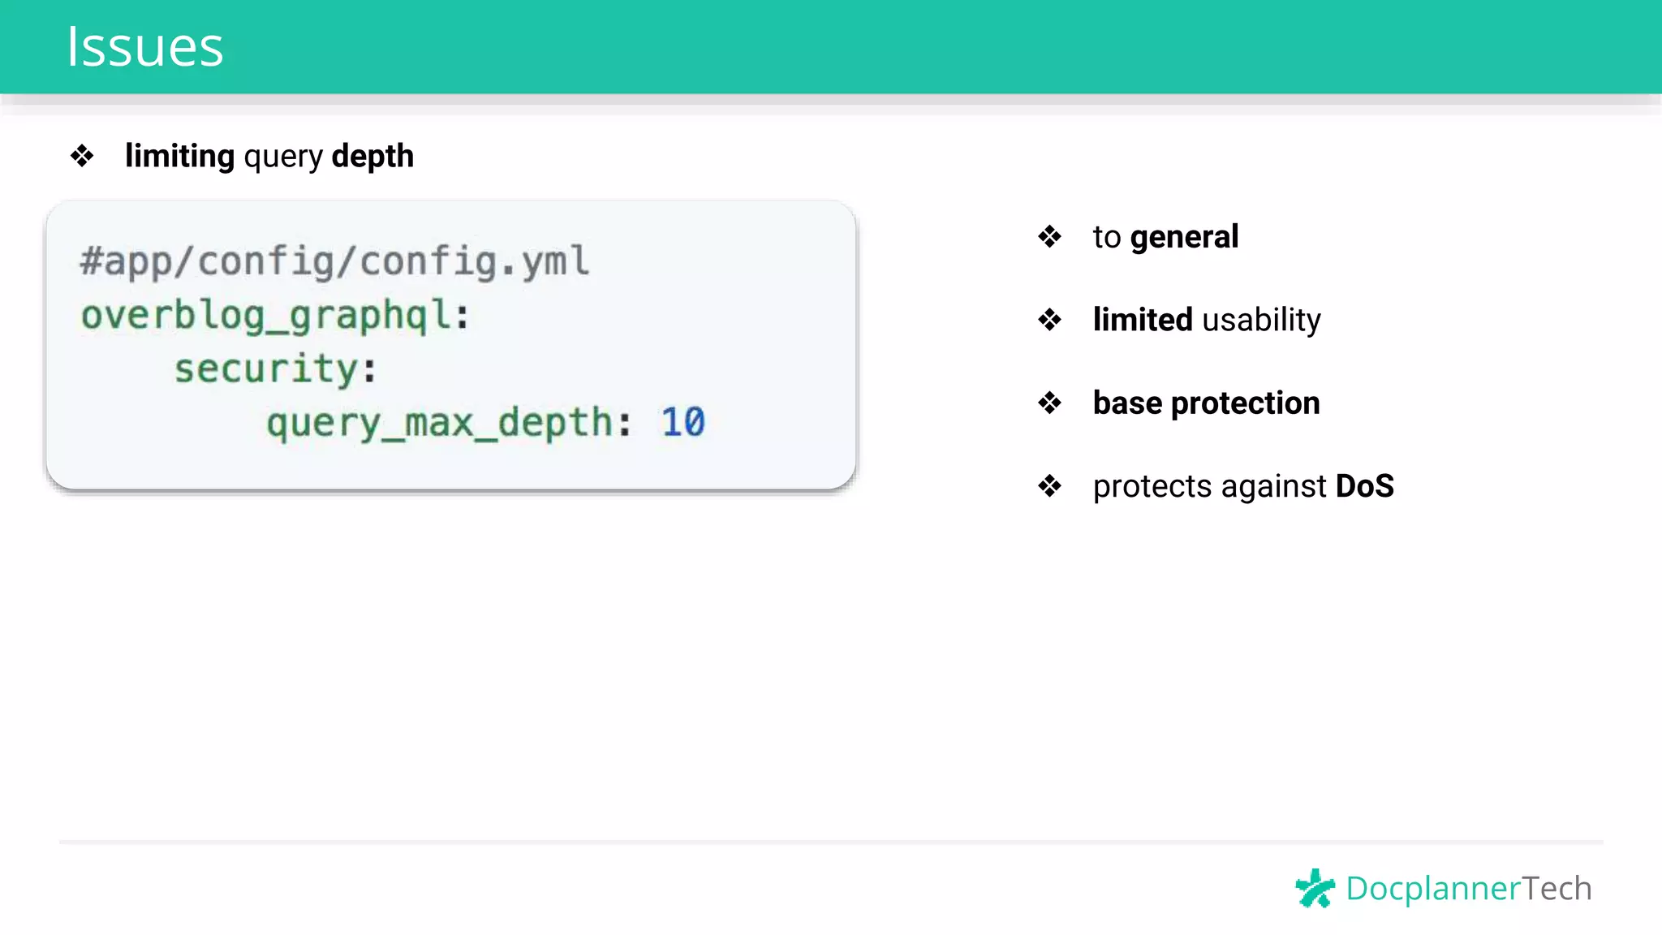Image resolution: width=1662 pixels, height=935 pixels.
Task: Click the 'security:' code line
Action: pos(276,369)
